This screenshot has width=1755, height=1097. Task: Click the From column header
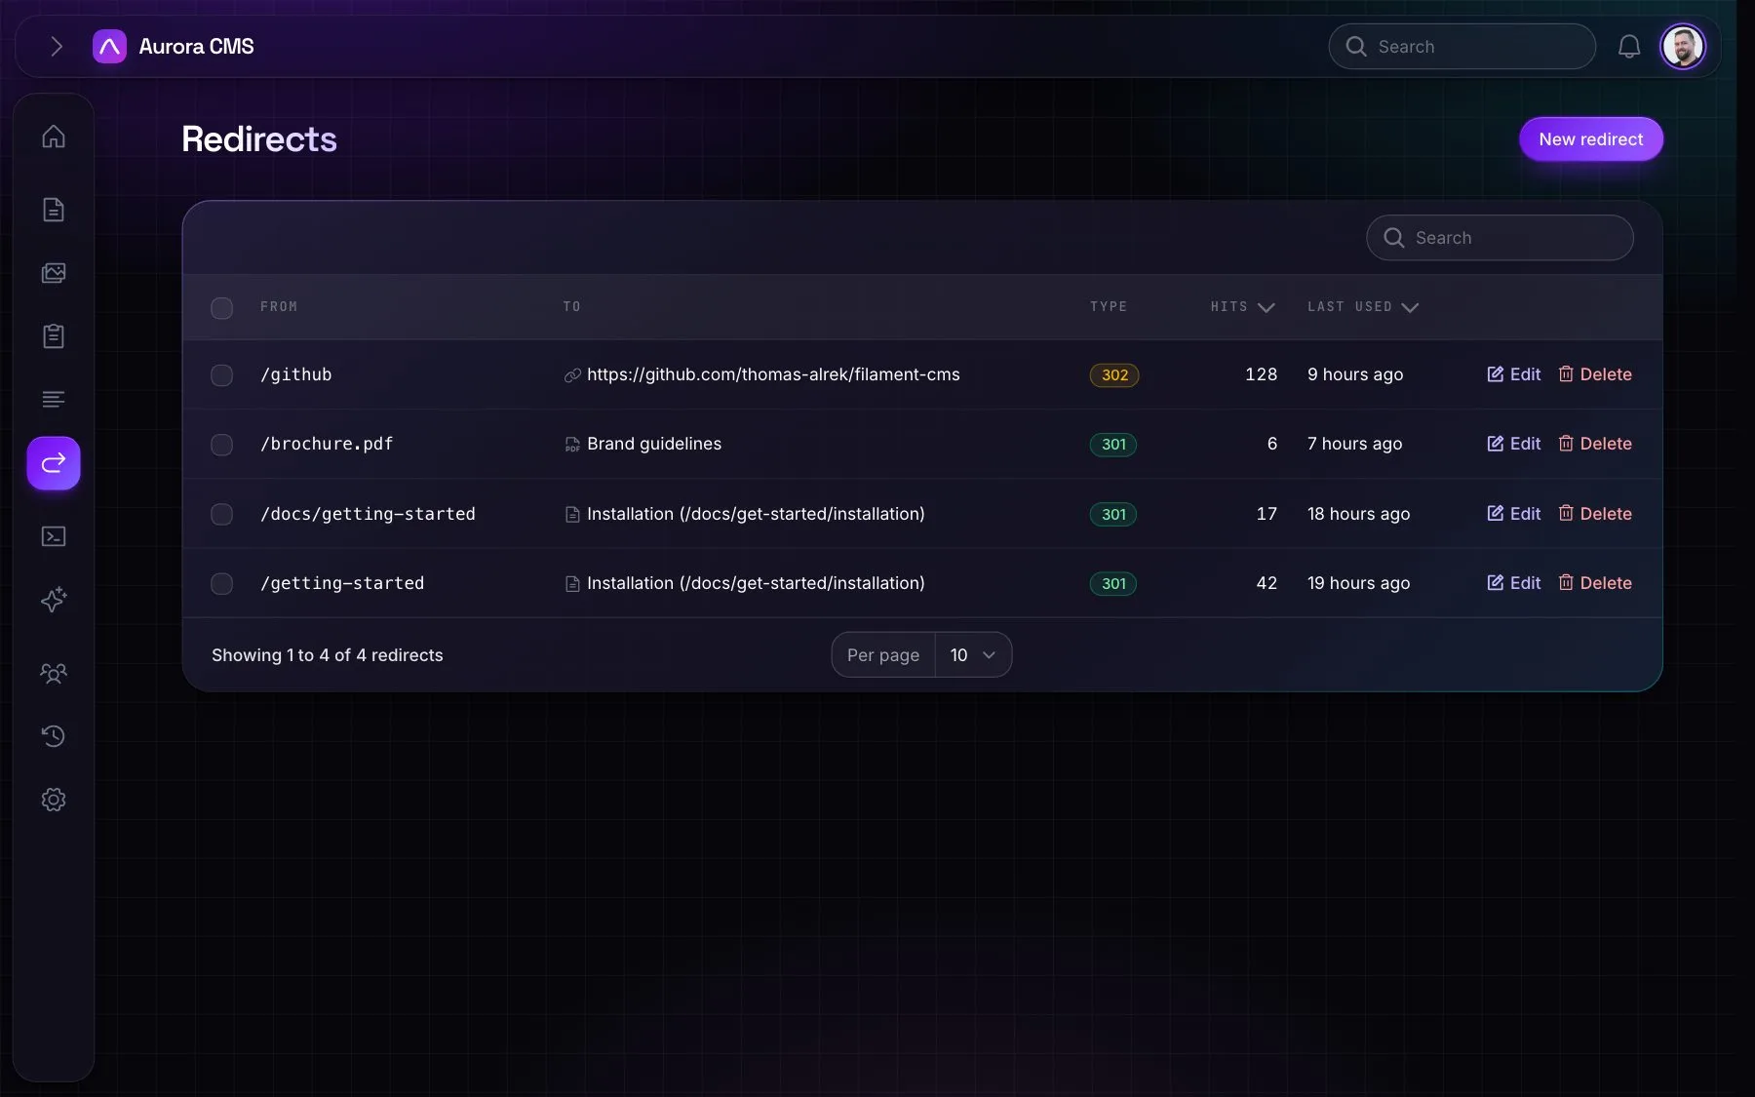point(279,307)
